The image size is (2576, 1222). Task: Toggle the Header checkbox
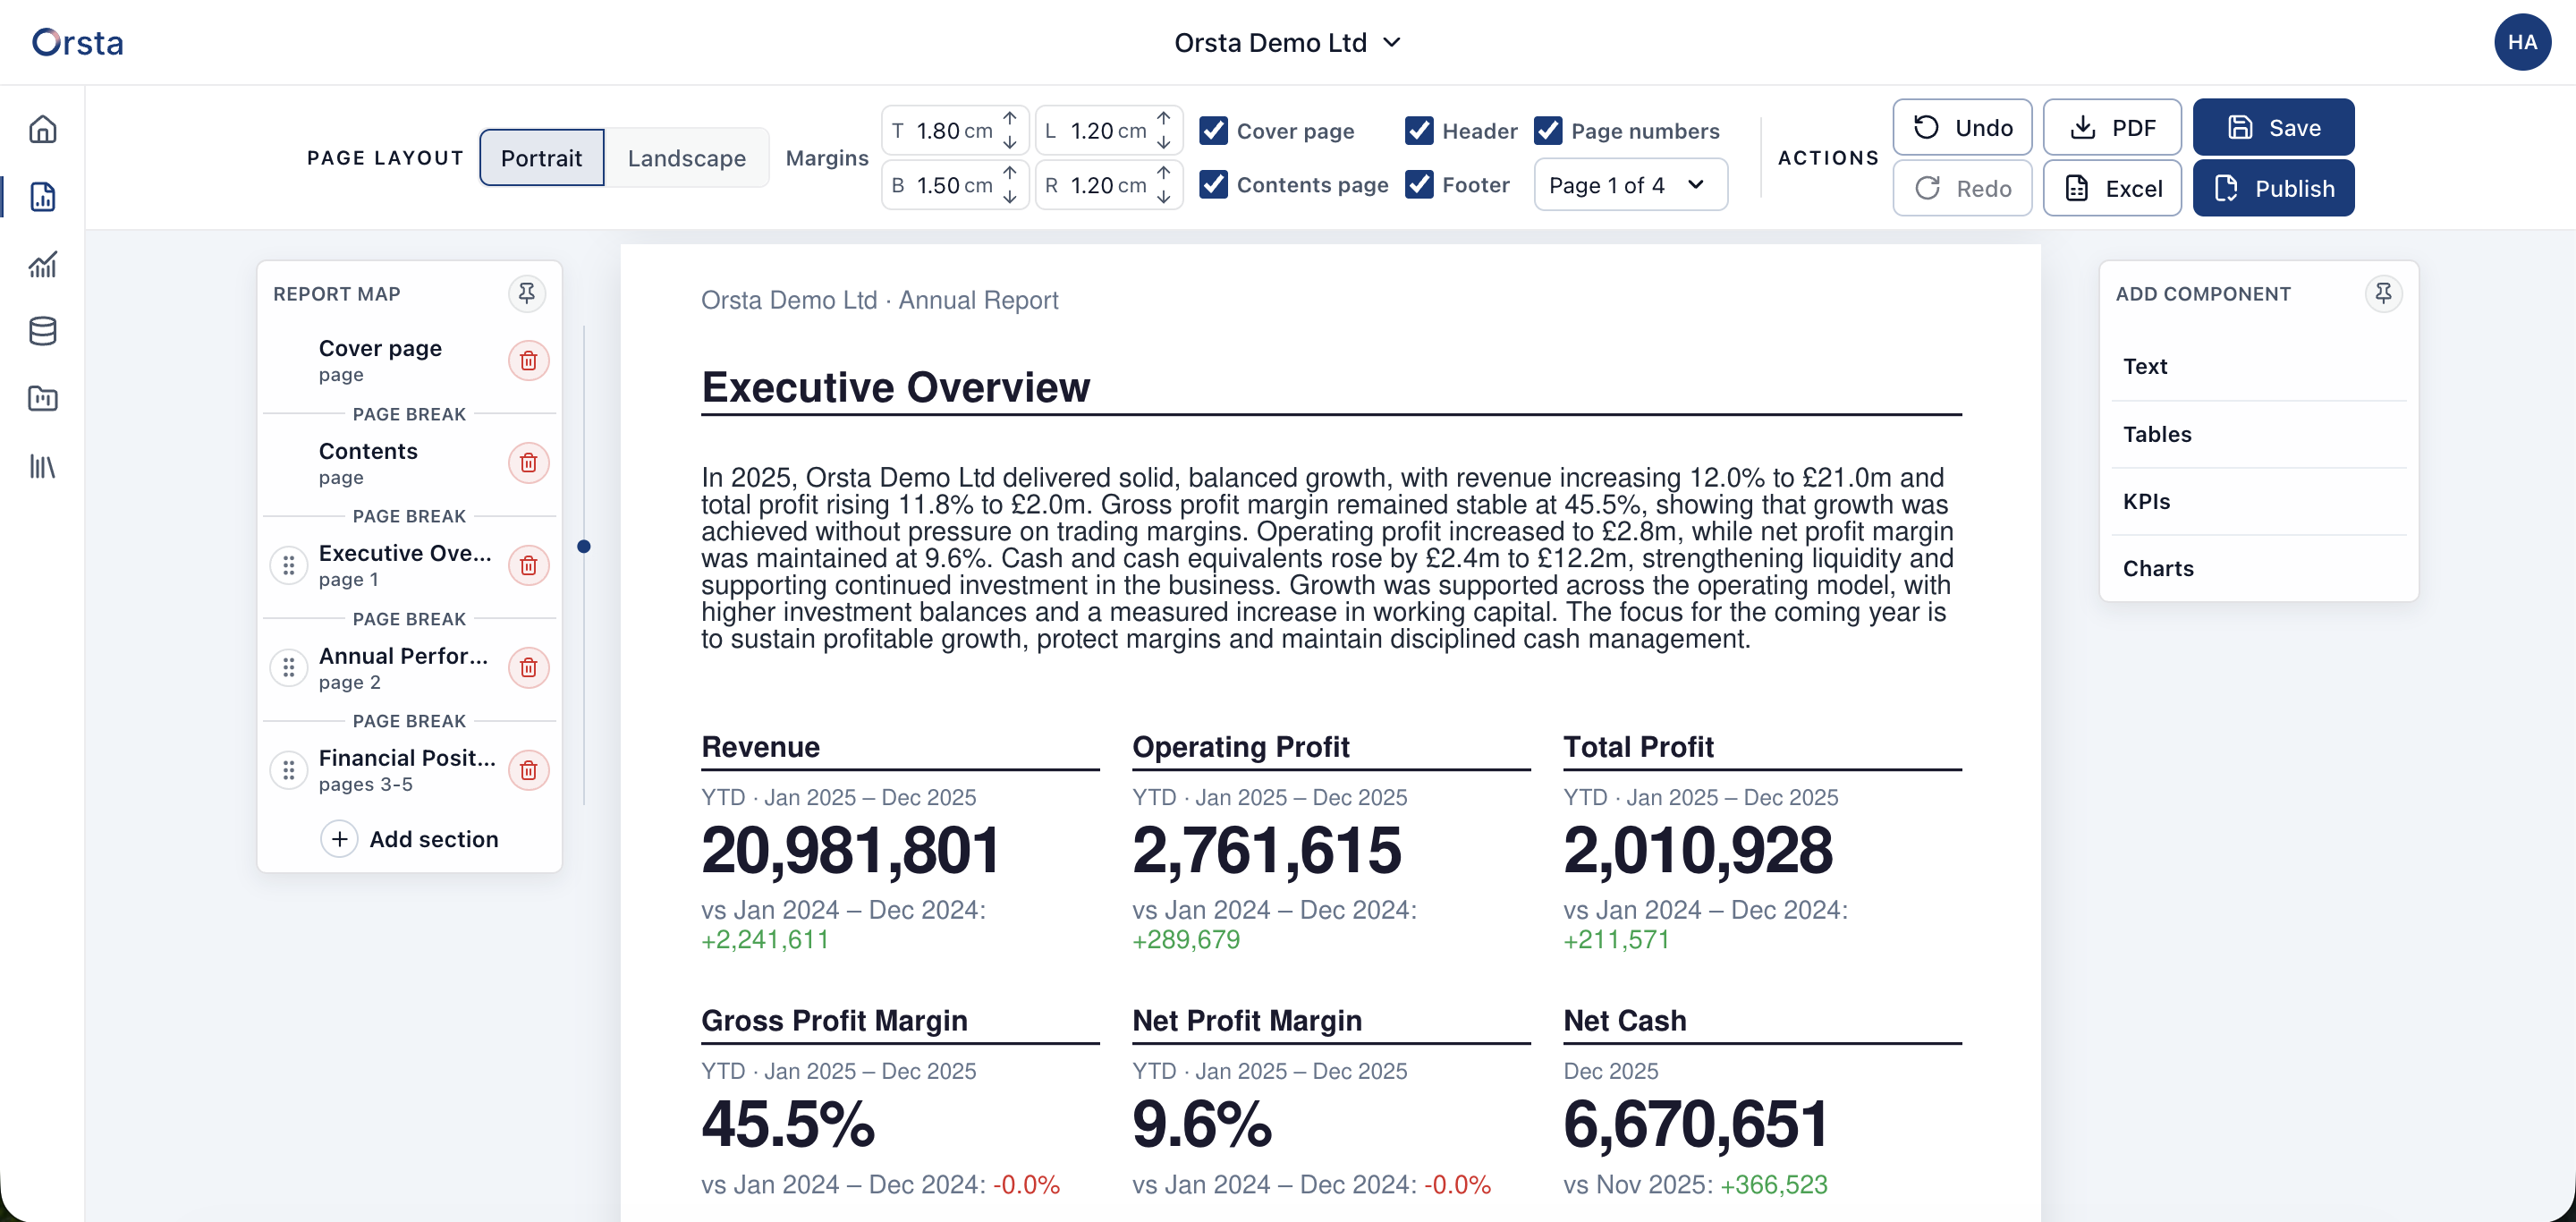coord(1419,130)
